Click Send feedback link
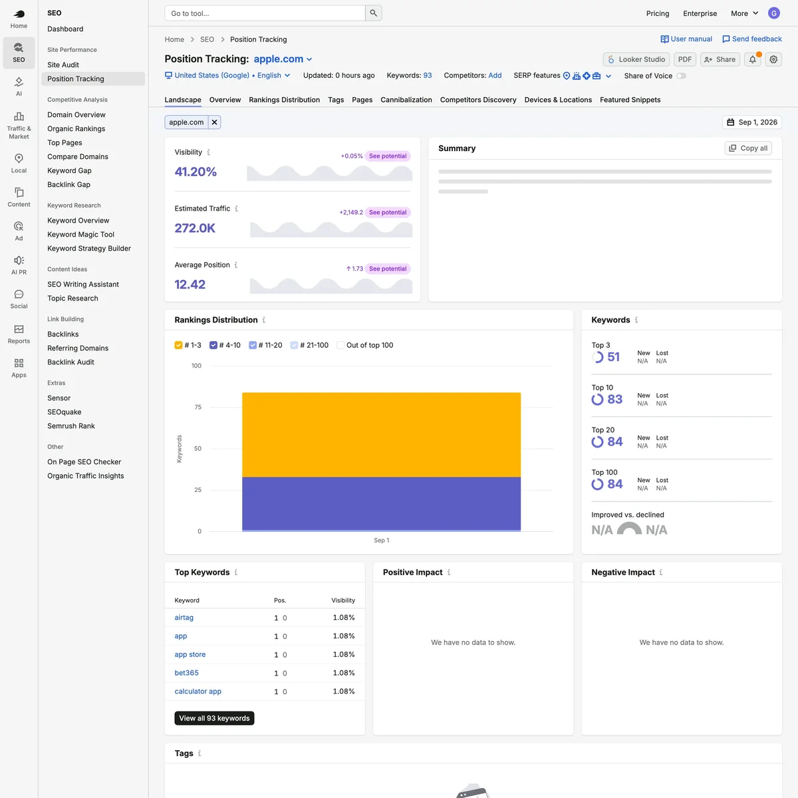Image resolution: width=798 pixels, height=798 pixels. tap(752, 39)
